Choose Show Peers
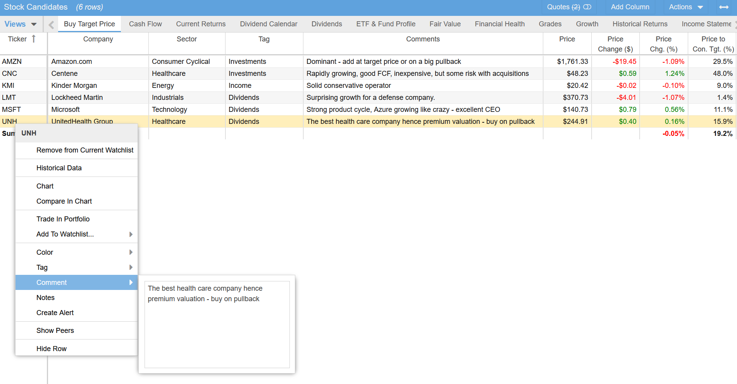 pos(77,331)
